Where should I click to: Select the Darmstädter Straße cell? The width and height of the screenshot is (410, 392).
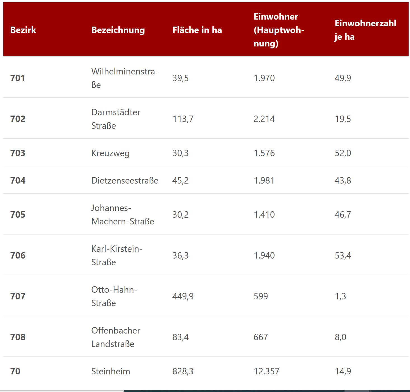[116, 119]
